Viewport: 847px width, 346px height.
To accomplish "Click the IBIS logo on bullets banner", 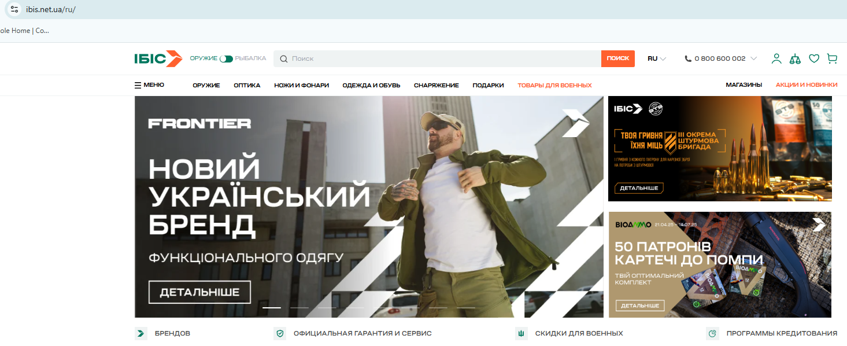I will [628, 108].
